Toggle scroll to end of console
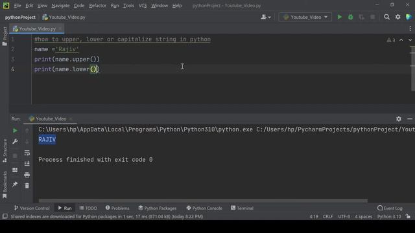415x233 pixels. (27, 164)
